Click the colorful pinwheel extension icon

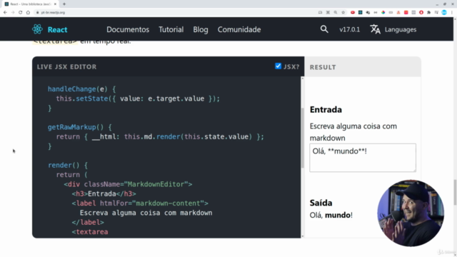(x=383, y=13)
